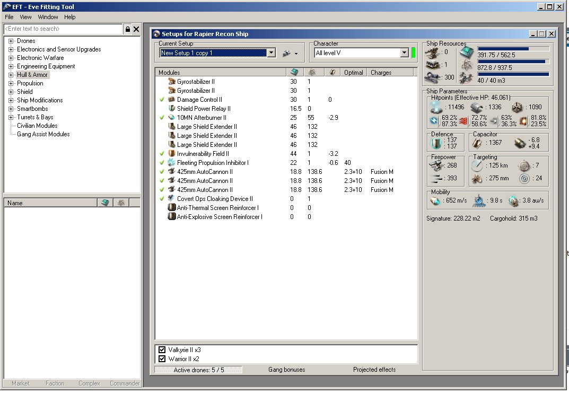Click the max velocity mobility icon

click(x=435, y=200)
